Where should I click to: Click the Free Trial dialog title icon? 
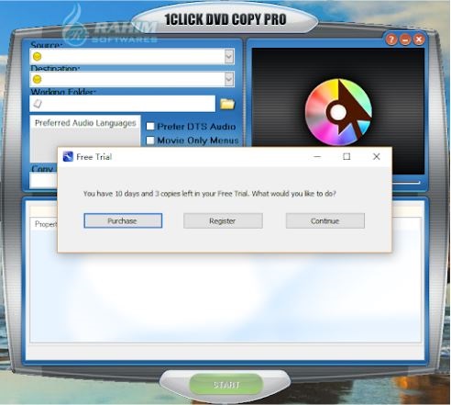(x=68, y=157)
